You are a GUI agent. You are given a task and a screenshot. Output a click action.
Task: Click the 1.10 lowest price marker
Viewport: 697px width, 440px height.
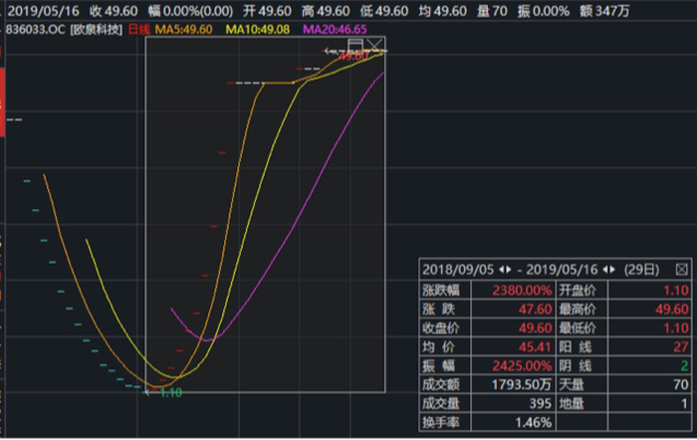[x=170, y=393]
